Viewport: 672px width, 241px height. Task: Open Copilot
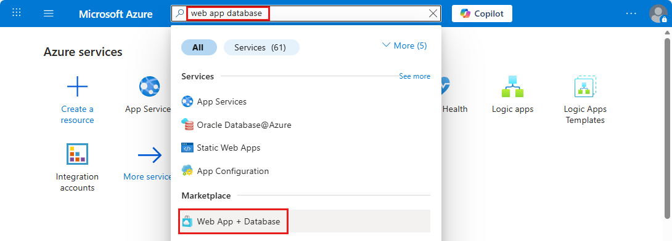(481, 14)
